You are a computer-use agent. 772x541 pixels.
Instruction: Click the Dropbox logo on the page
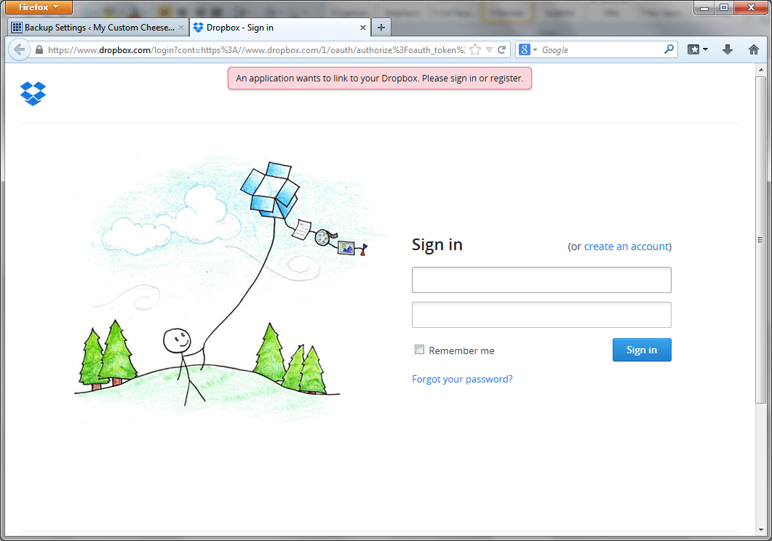point(33,93)
